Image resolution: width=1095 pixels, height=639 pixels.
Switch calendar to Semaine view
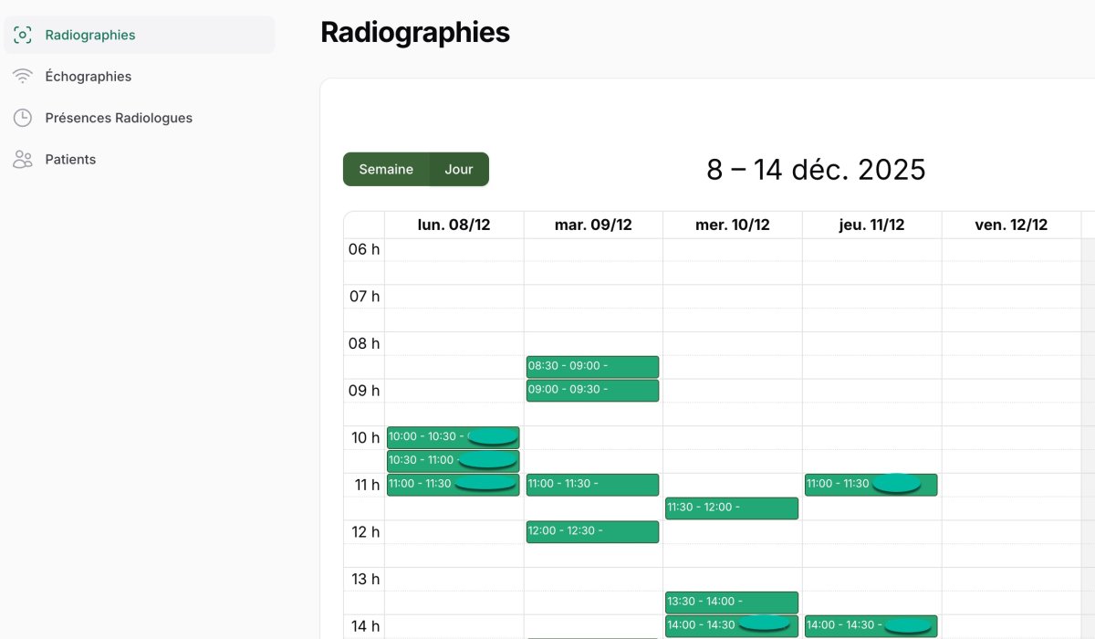(386, 170)
